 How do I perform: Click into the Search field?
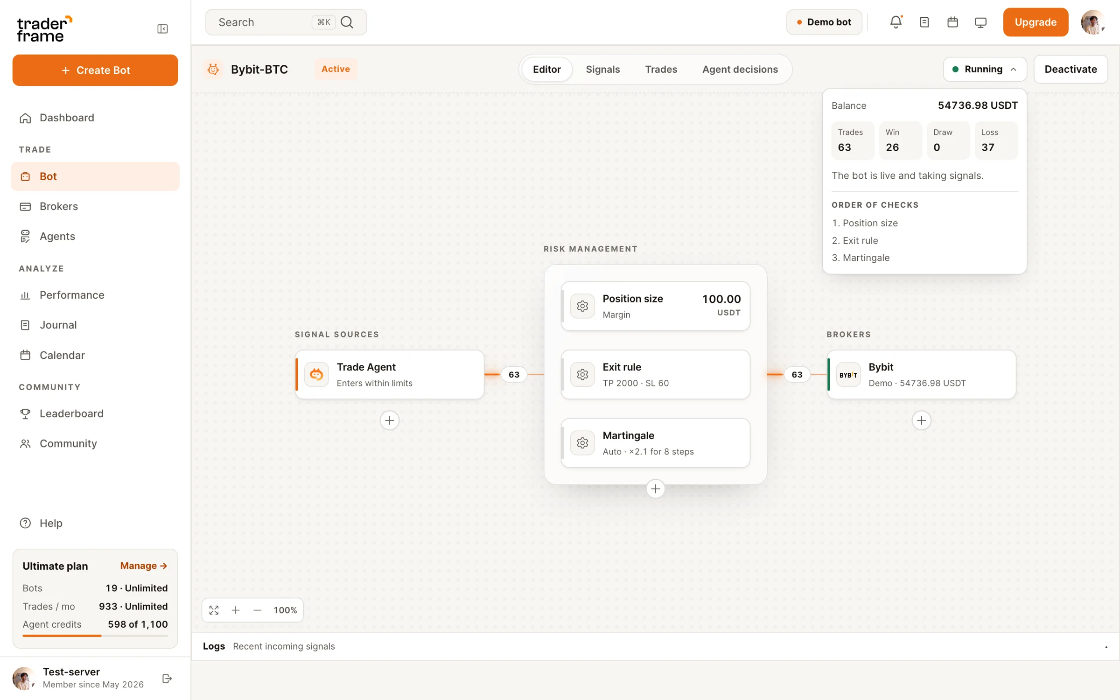pos(286,22)
